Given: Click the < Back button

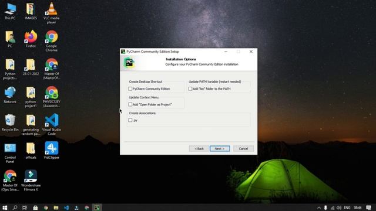Looking at the screenshot, I should 199,148.
